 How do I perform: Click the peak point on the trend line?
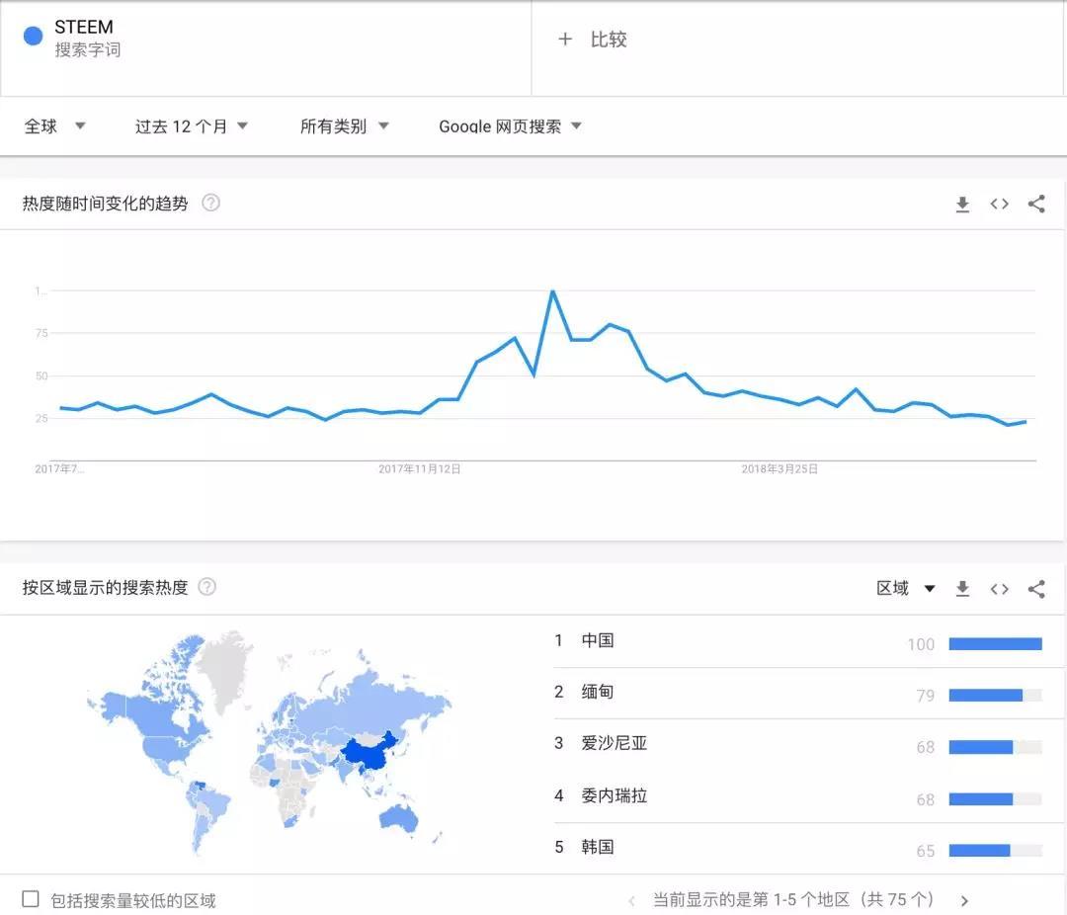[x=552, y=291]
